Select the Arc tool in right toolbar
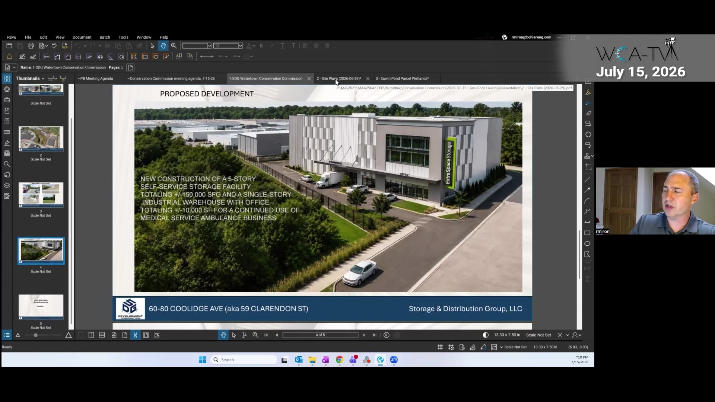The height and width of the screenshot is (402, 715). point(587,201)
